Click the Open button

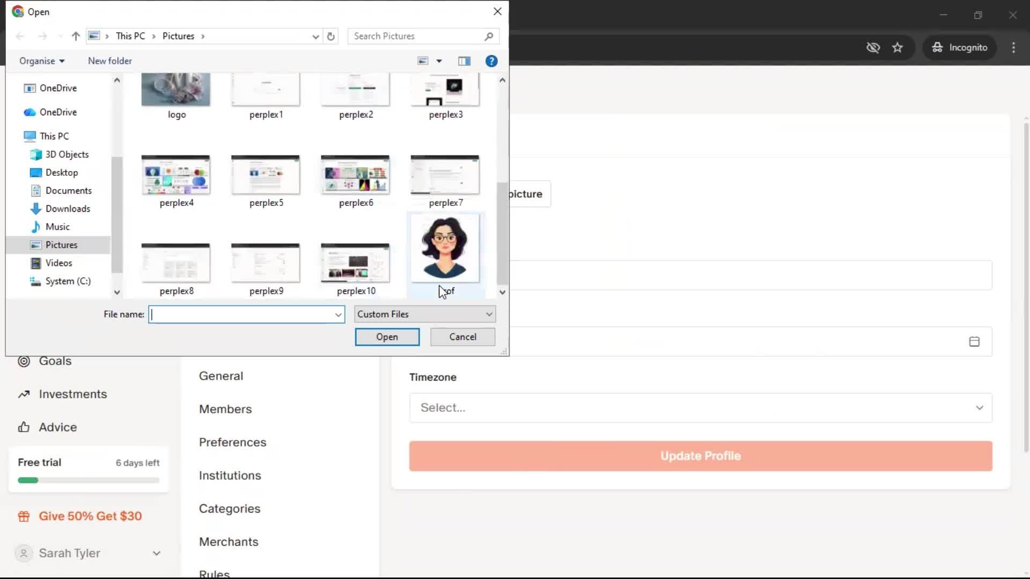tap(387, 337)
